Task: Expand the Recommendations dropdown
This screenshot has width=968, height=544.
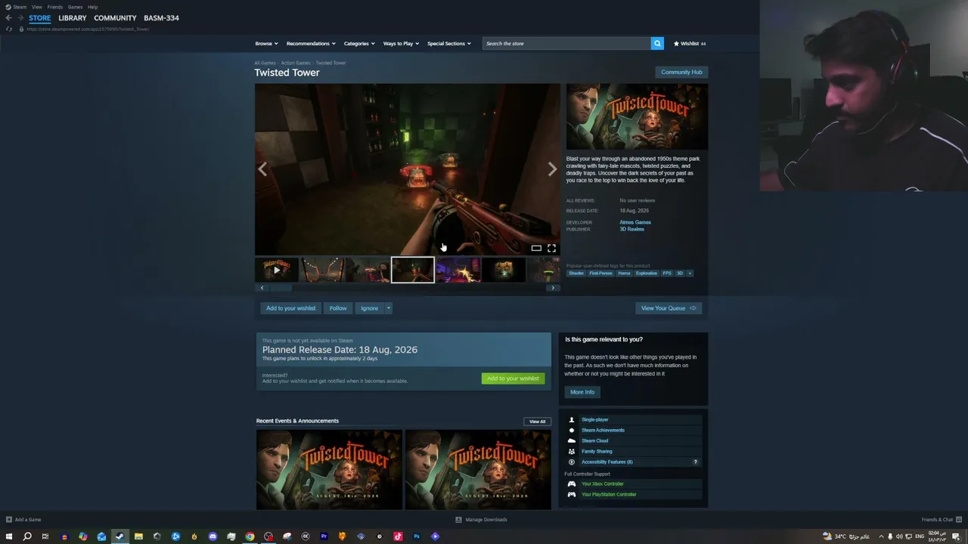Action: pos(311,44)
